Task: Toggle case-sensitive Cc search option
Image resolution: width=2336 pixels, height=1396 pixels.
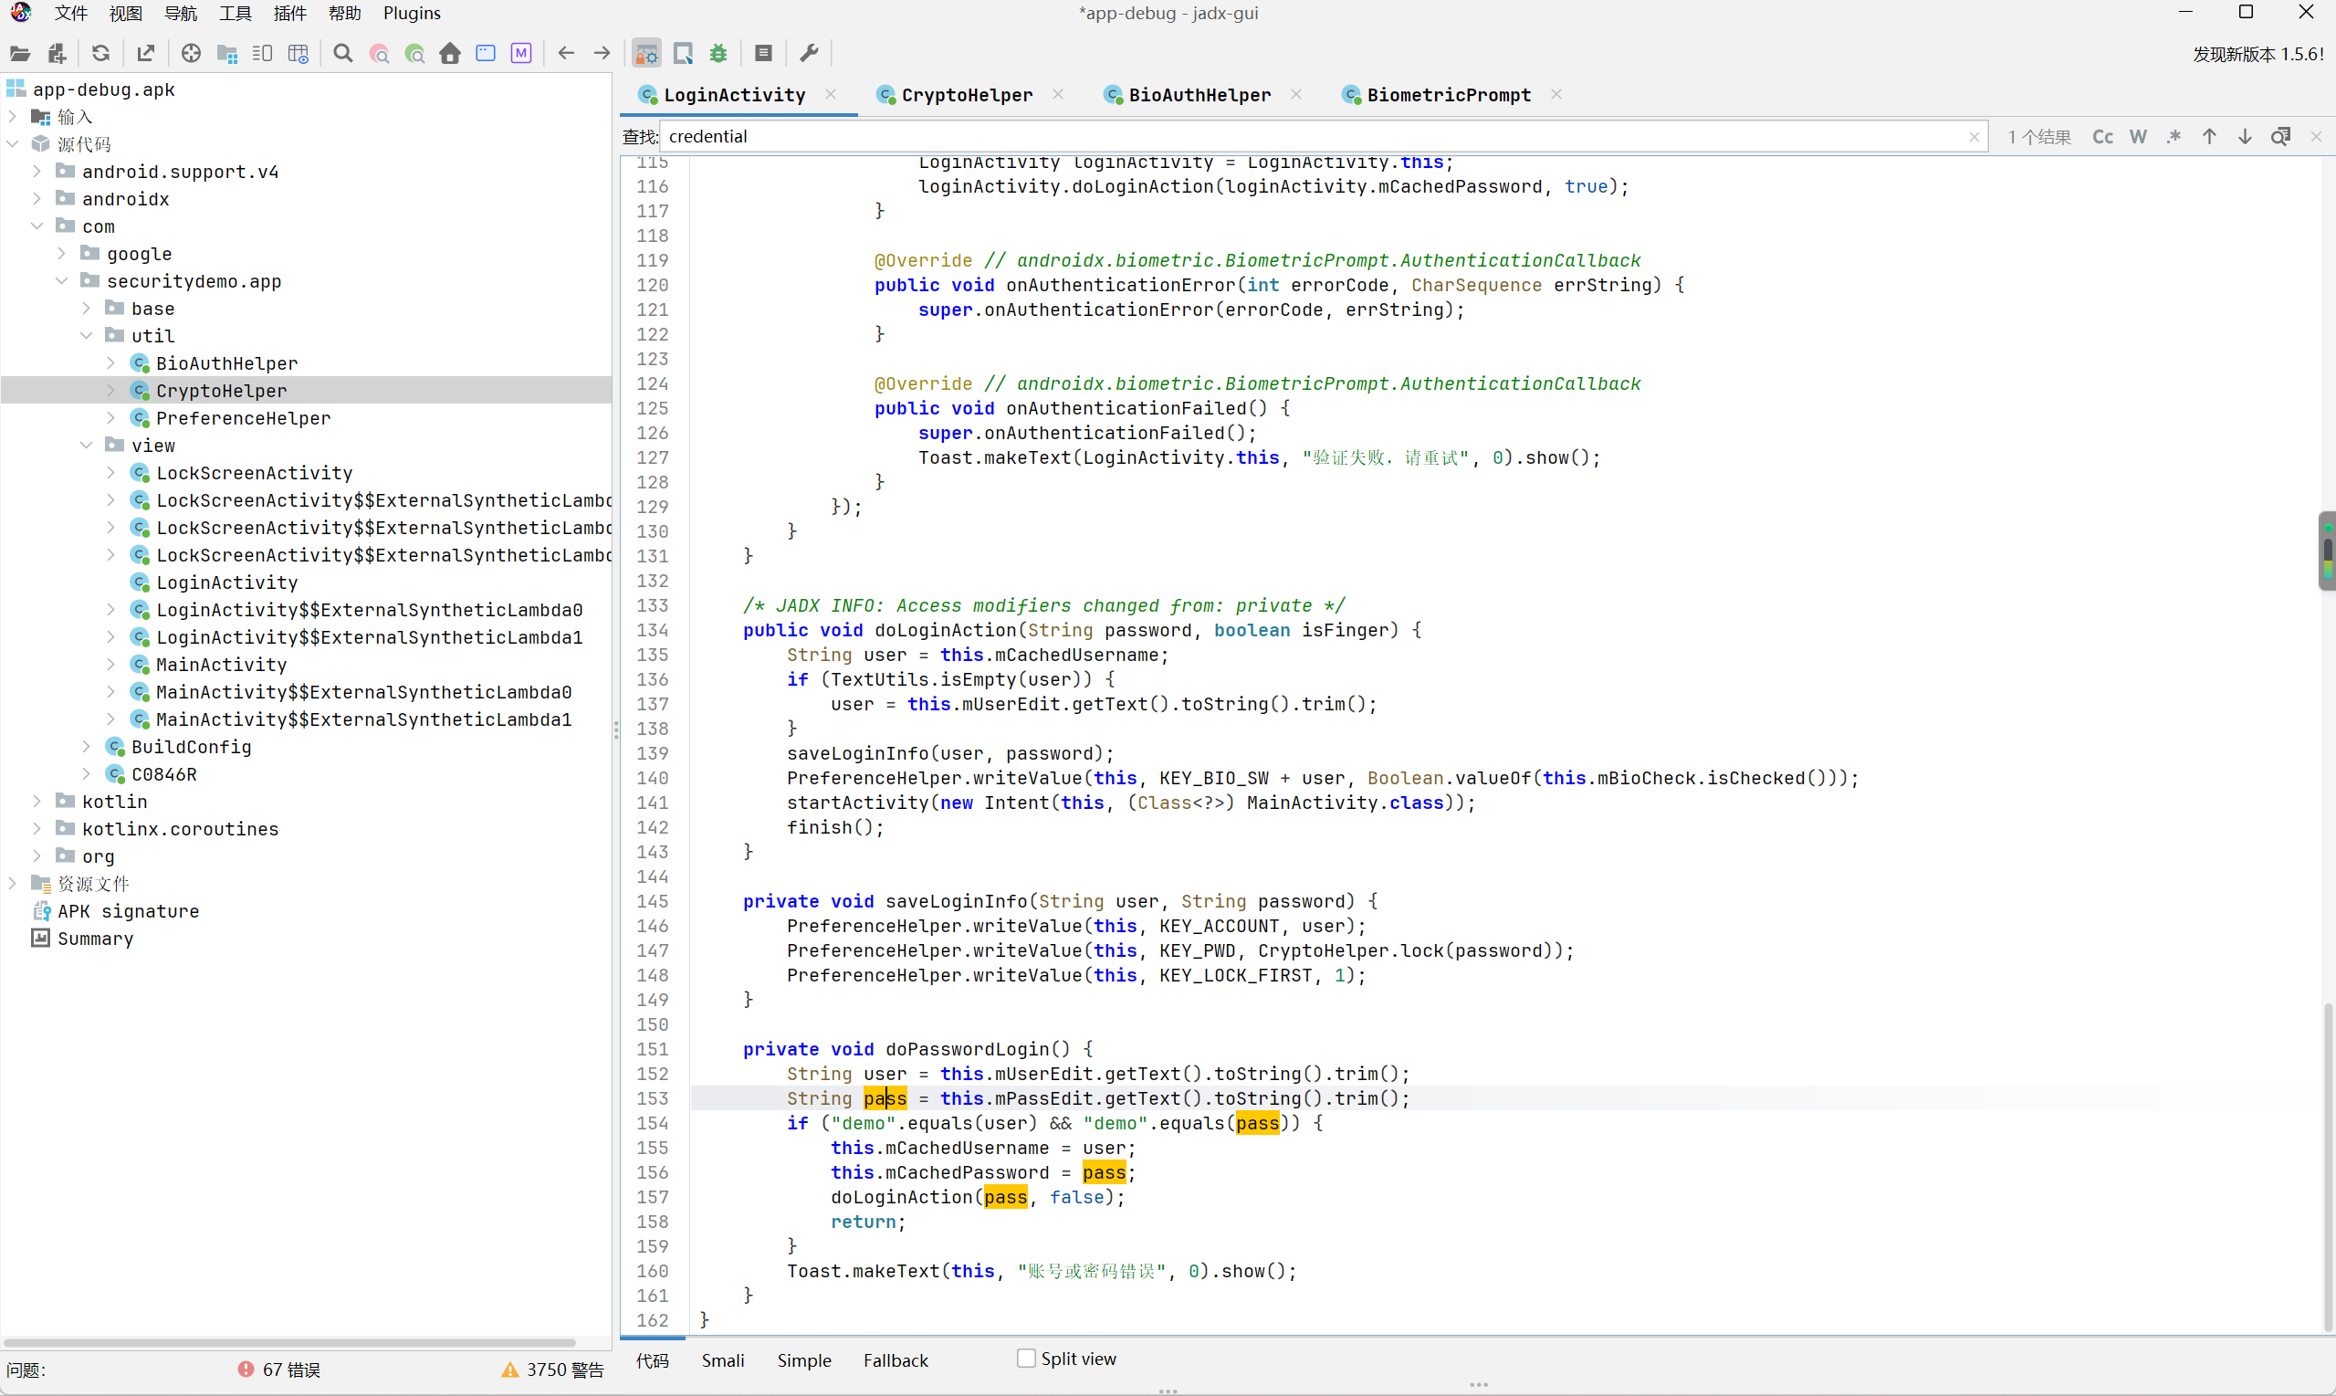Action: point(2103,137)
